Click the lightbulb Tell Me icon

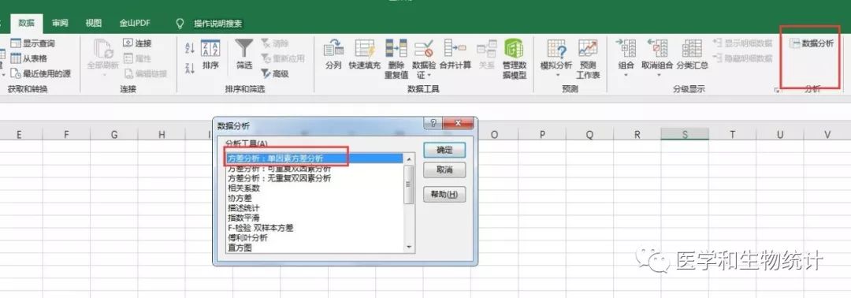pyautogui.click(x=180, y=24)
